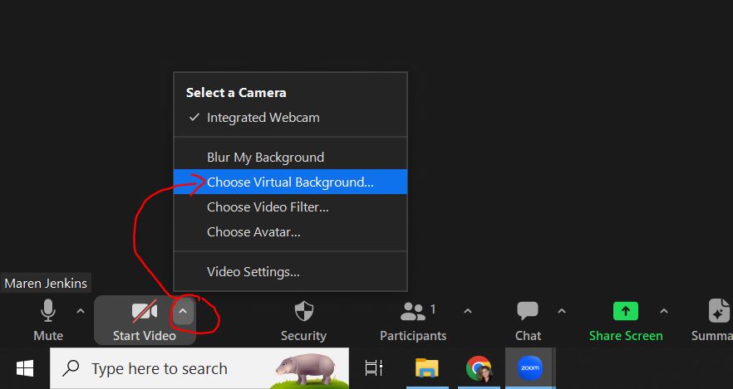Open audio options caret next to Mute
The height and width of the screenshot is (389, 733).
click(x=81, y=311)
